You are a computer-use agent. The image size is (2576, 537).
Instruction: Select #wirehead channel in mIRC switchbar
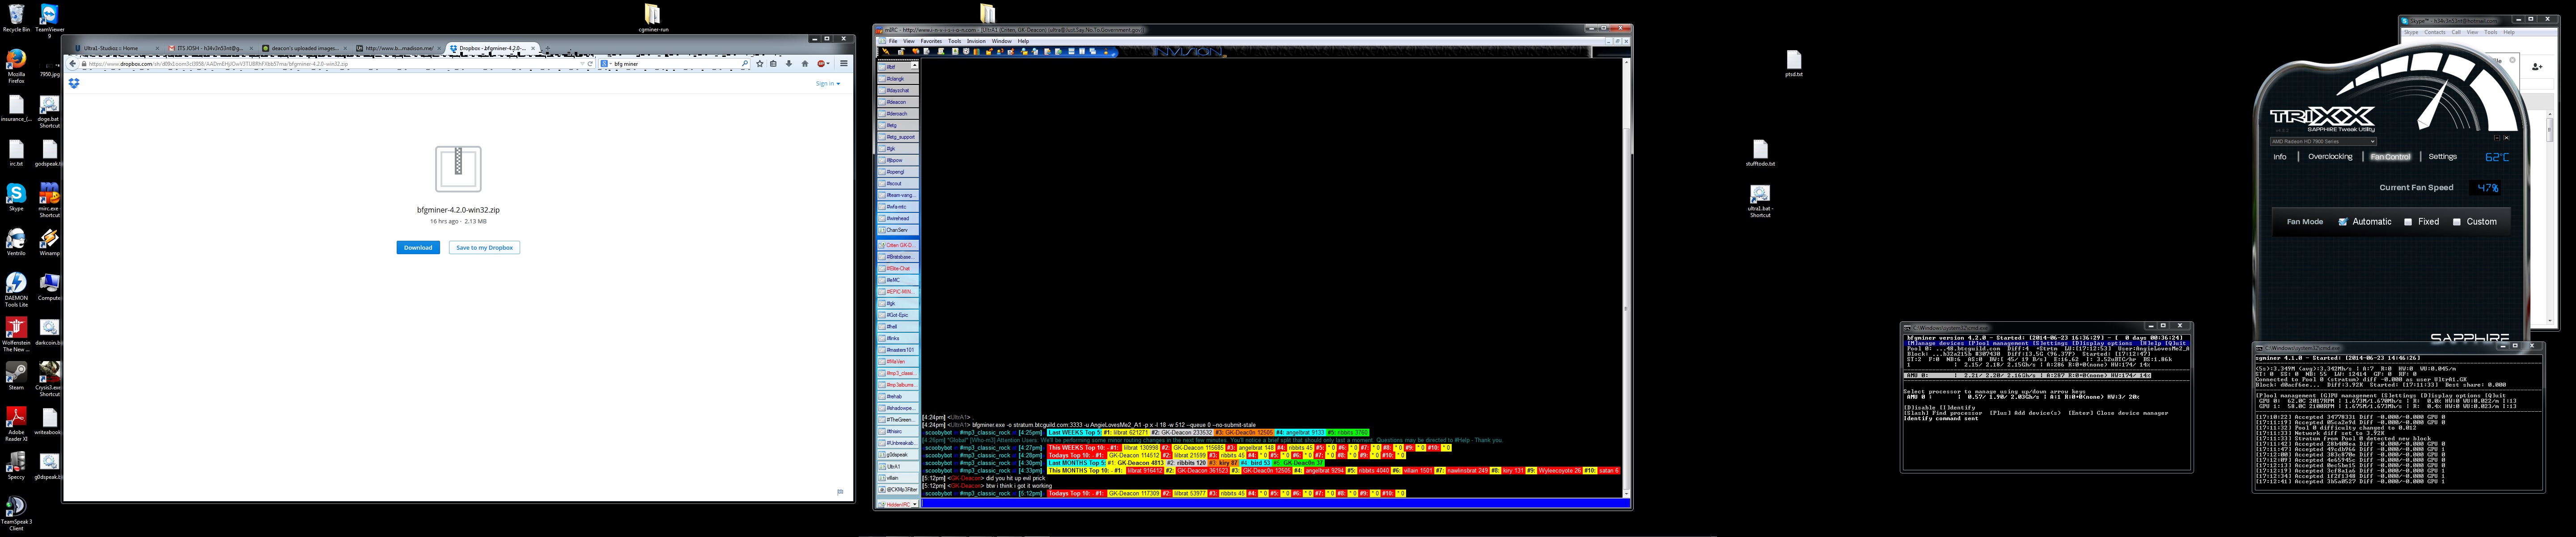click(x=897, y=218)
